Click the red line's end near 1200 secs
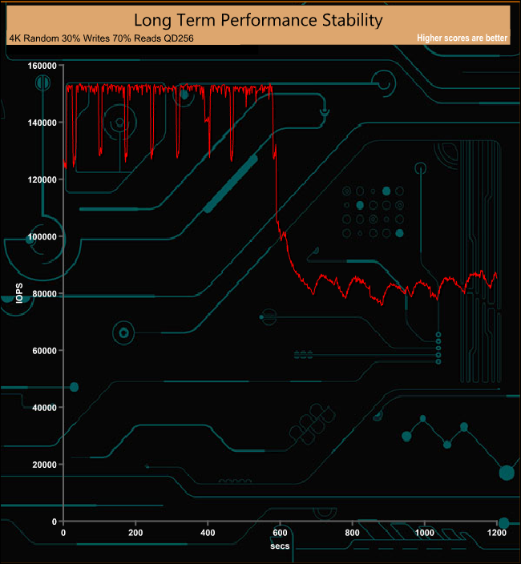Image resolution: width=521 pixels, height=564 pixels. pos(496,276)
